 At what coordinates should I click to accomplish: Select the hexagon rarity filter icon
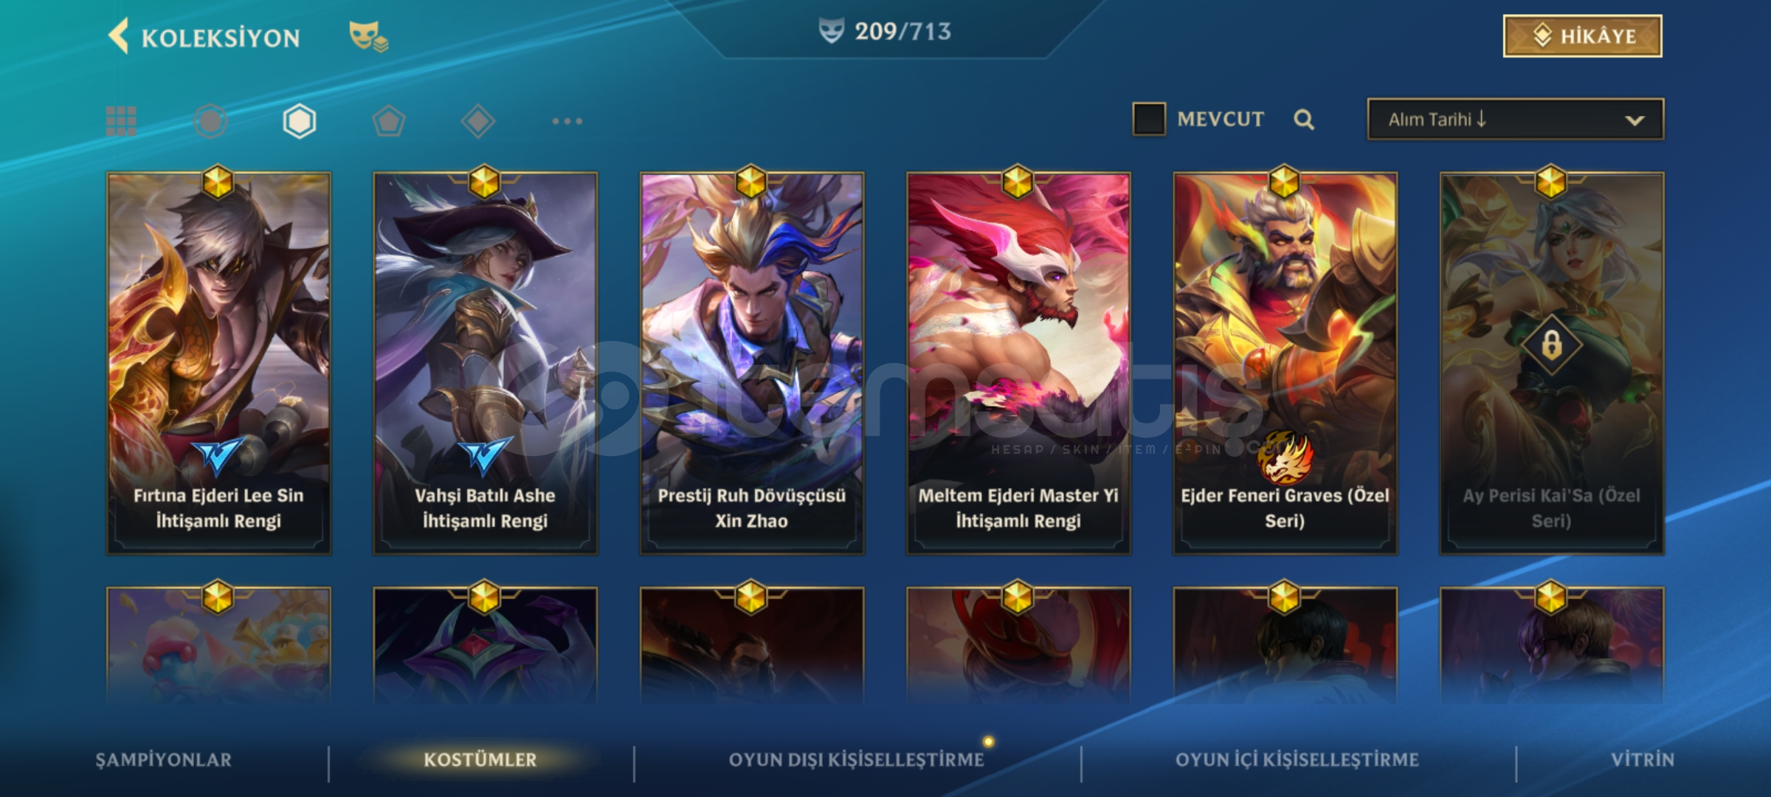(x=300, y=121)
